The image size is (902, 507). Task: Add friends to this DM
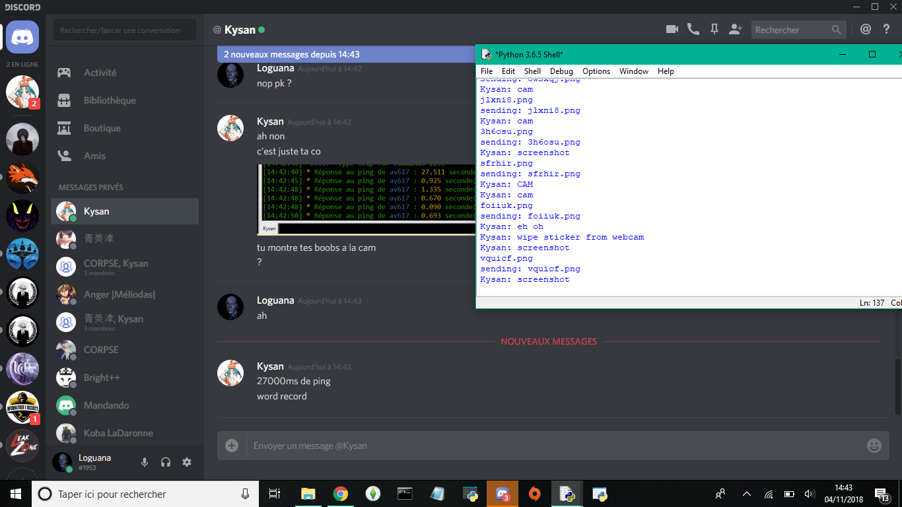pyautogui.click(x=736, y=29)
